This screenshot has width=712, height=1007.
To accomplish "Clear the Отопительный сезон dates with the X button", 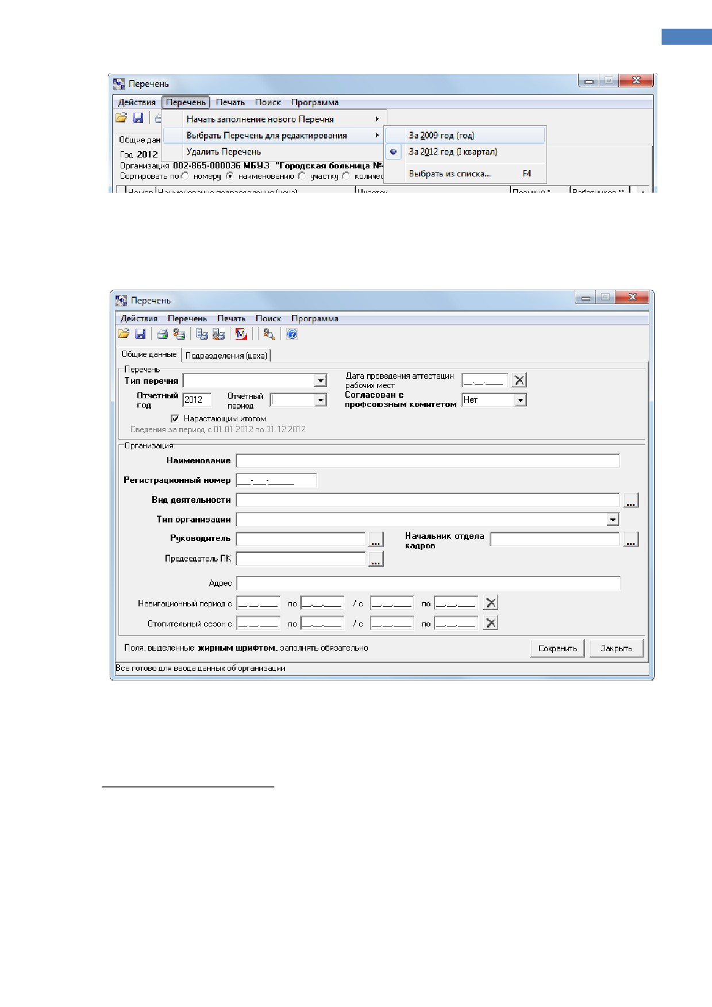I will click(x=491, y=623).
